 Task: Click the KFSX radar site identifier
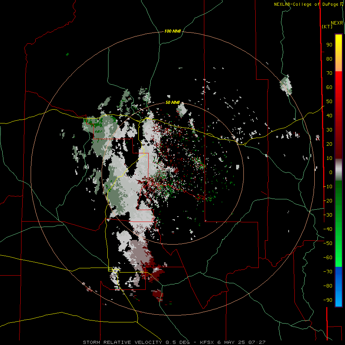pyautogui.click(x=207, y=342)
